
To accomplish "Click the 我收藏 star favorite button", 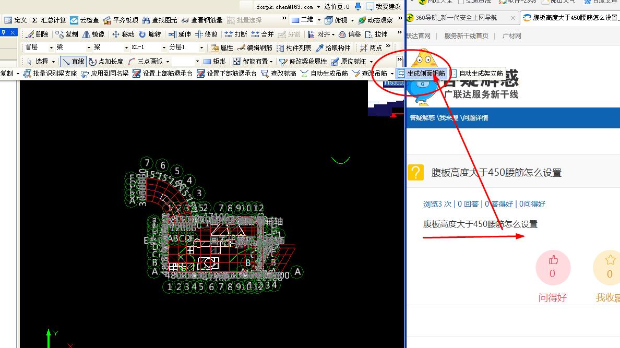I will (x=609, y=268).
